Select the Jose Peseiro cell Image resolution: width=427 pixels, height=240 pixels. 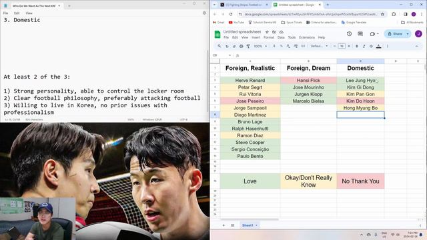(250, 101)
